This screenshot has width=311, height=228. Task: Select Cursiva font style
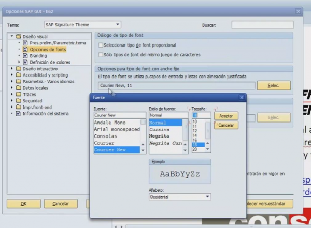pyautogui.click(x=166, y=129)
